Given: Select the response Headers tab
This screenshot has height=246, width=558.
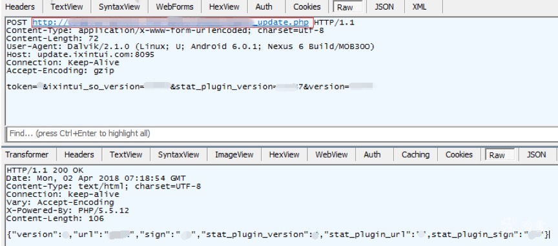Looking at the screenshot, I should pos(79,155).
